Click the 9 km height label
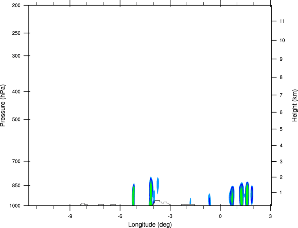 click(x=281, y=59)
